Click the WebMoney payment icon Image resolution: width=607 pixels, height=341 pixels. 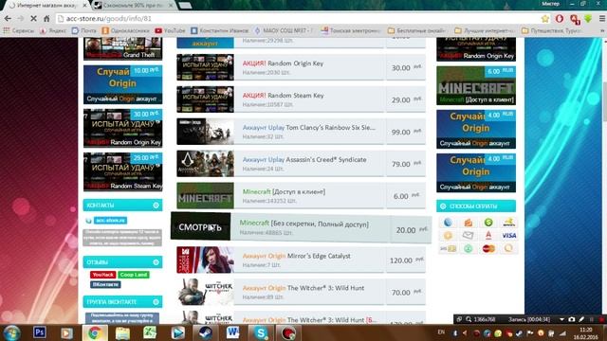coord(448,223)
